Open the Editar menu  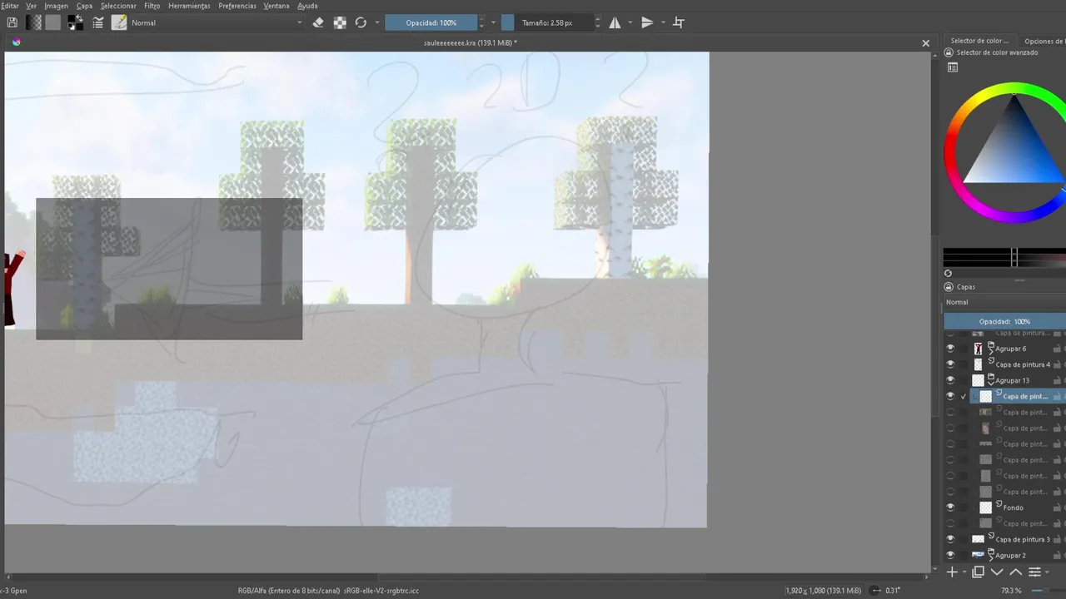[x=9, y=6]
